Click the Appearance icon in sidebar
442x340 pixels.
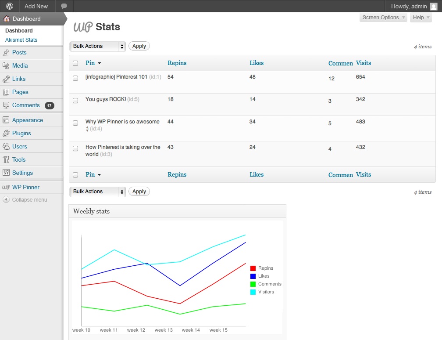point(6,120)
